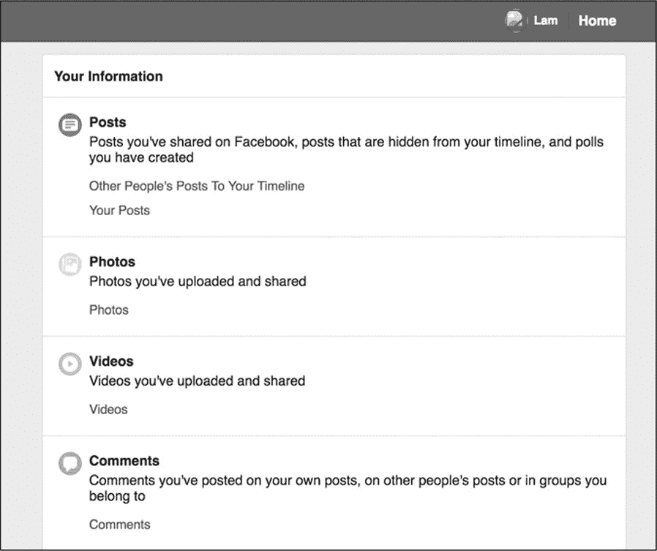Click the Photos section picture icon
This screenshot has width=657, height=551.
tap(70, 264)
